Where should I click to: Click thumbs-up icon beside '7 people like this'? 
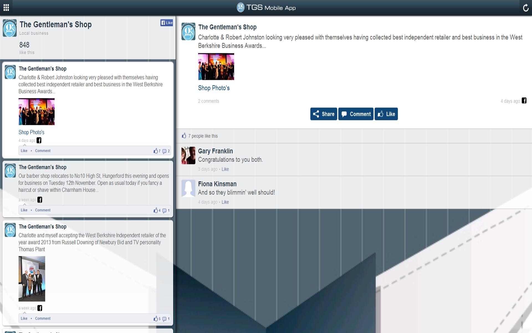(184, 136)
